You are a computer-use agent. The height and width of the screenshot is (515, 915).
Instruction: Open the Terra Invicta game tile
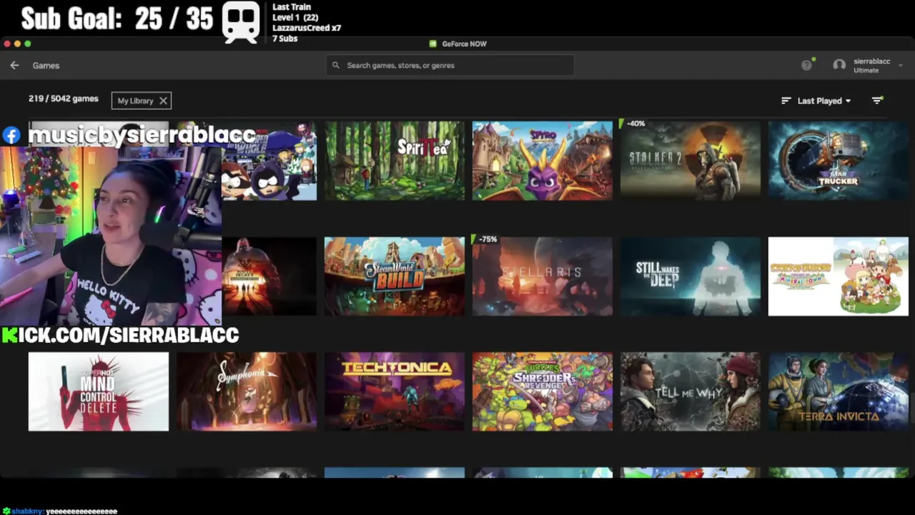coord(839,391)
